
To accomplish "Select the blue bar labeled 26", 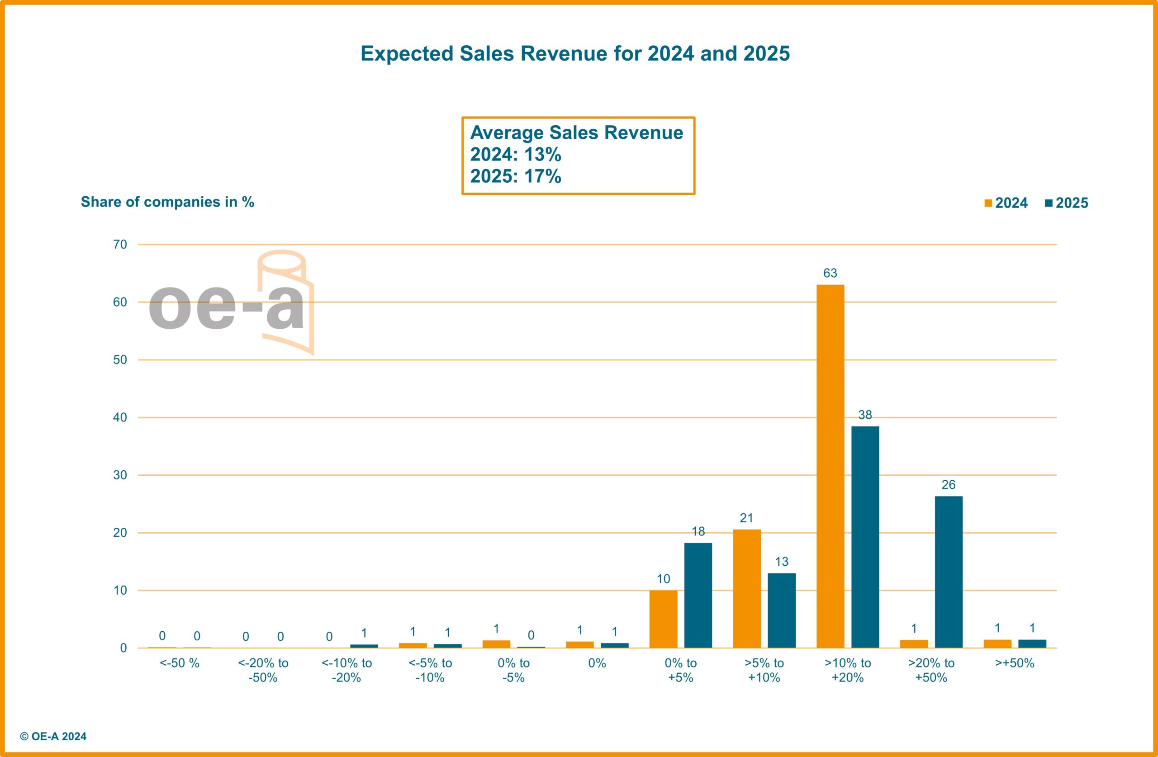I will pos(948,572).
